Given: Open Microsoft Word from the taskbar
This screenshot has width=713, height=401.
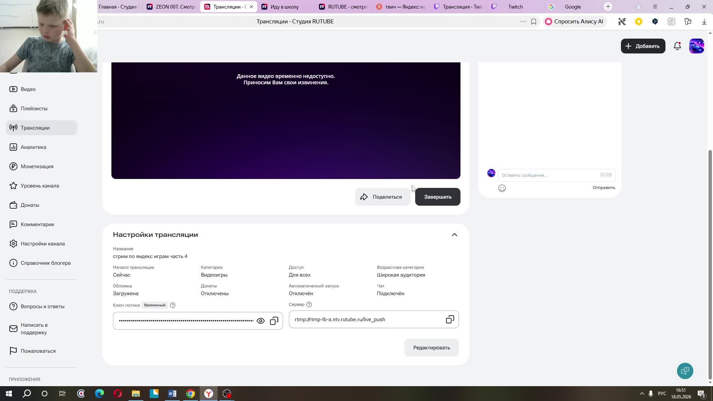Looking at the screenshot, I should (x=172, y=394).
